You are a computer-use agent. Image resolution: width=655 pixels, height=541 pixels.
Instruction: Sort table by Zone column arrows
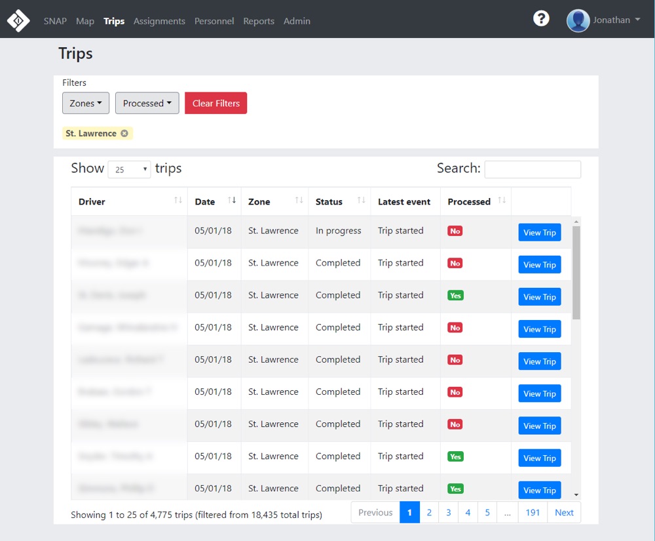pyautogui.click(x=299, y=201)
